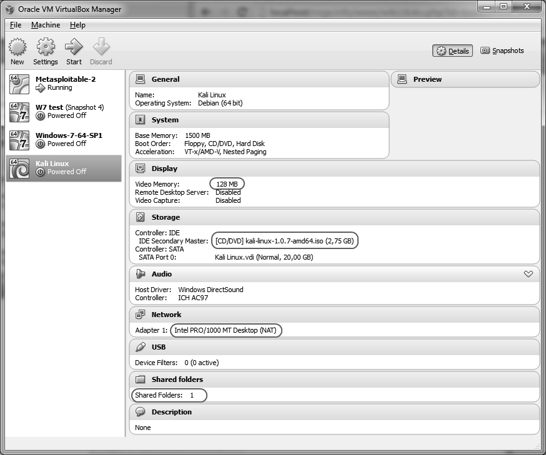
Task: Collapse the Shared folders section header
Action: tap(177, 379)
